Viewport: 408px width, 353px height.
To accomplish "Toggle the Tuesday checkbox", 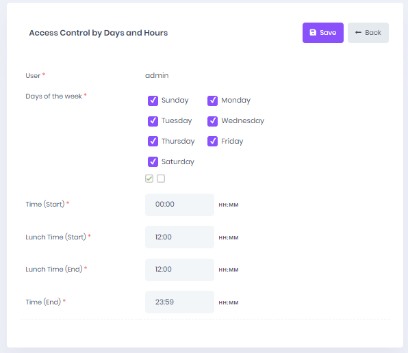I will point(153,121).
